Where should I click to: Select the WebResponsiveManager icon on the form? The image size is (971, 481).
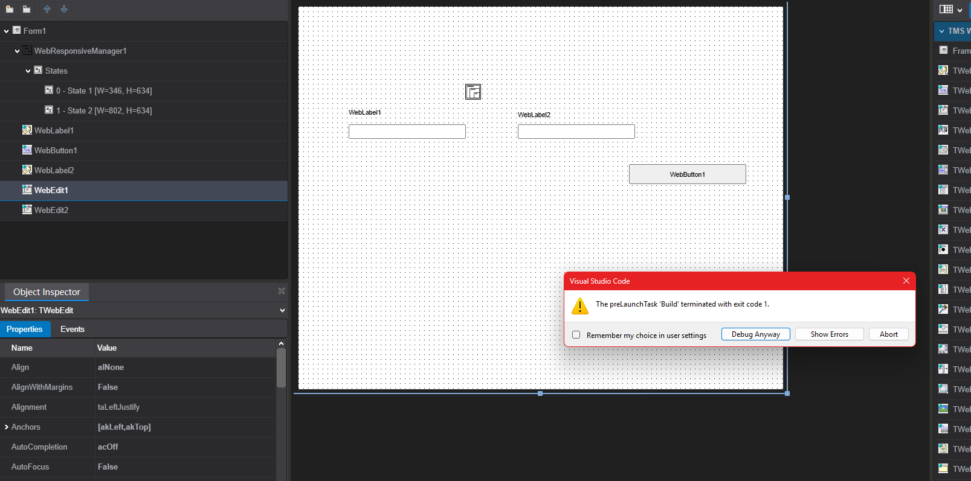tap(473, 92)
